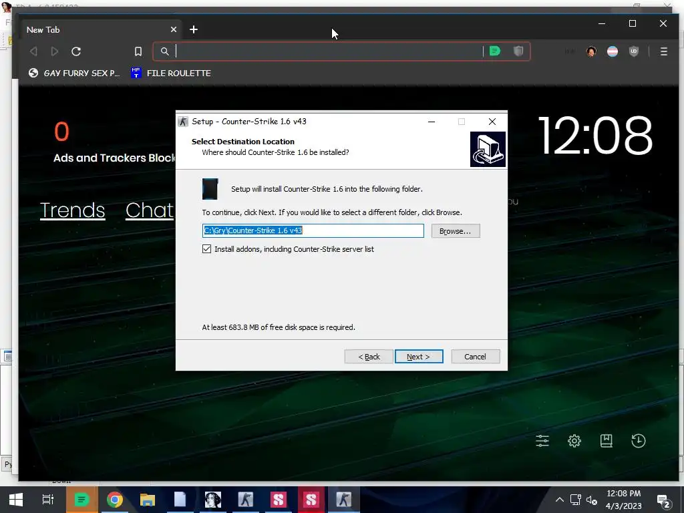The width and height of the screenshot is (684, 513).
Task: Click the browser address bar
Action: [x=323, y=51]
